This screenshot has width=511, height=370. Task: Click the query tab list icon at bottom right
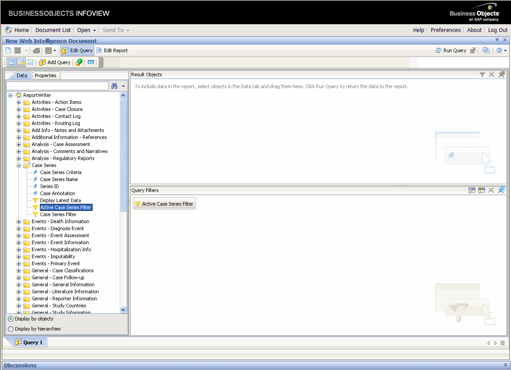coord(503,343)
